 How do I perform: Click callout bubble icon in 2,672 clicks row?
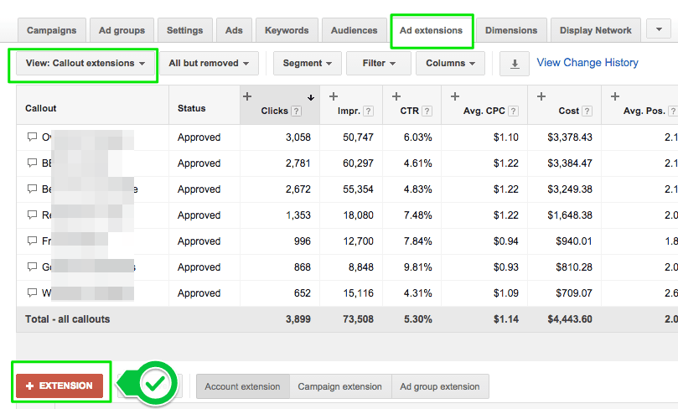tap(32, 189)
